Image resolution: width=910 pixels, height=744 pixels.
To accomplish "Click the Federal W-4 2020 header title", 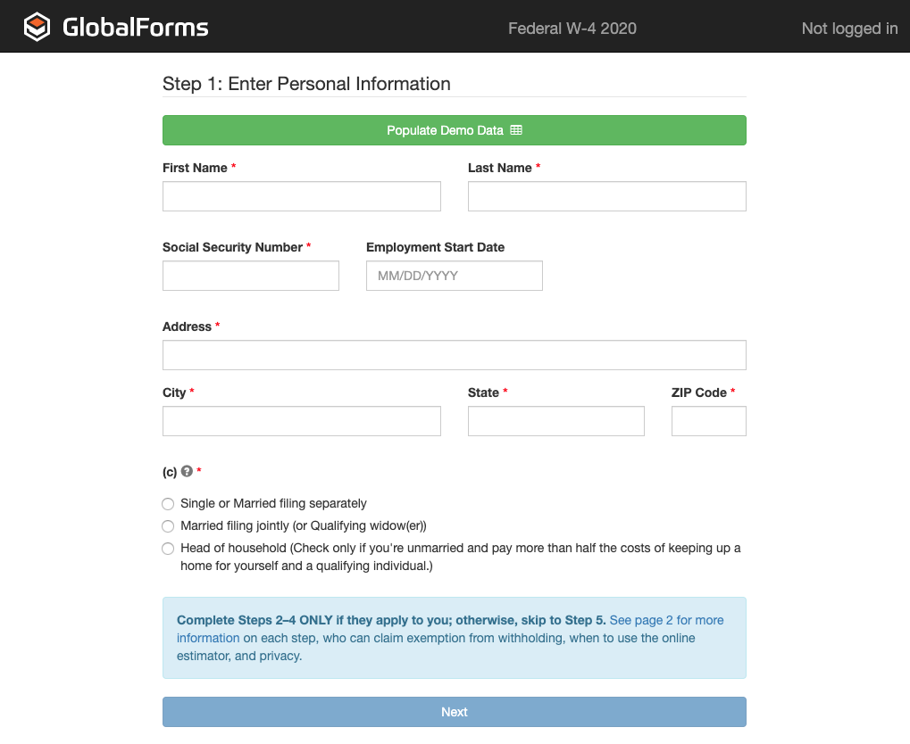I will pos(572,29).
